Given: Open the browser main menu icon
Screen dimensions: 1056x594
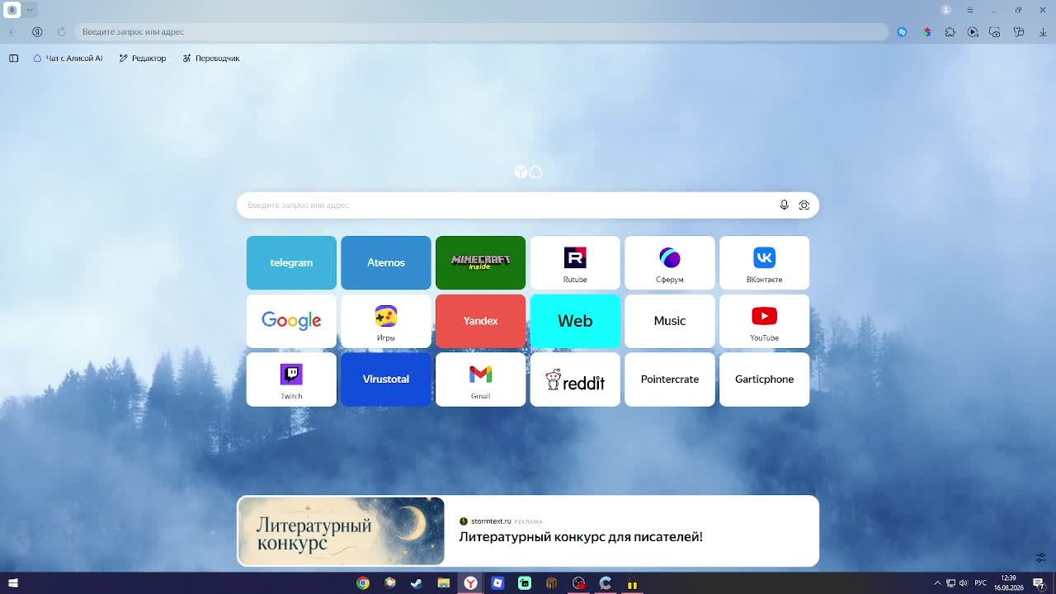Looking at the screenshot, I should (970, 10).
